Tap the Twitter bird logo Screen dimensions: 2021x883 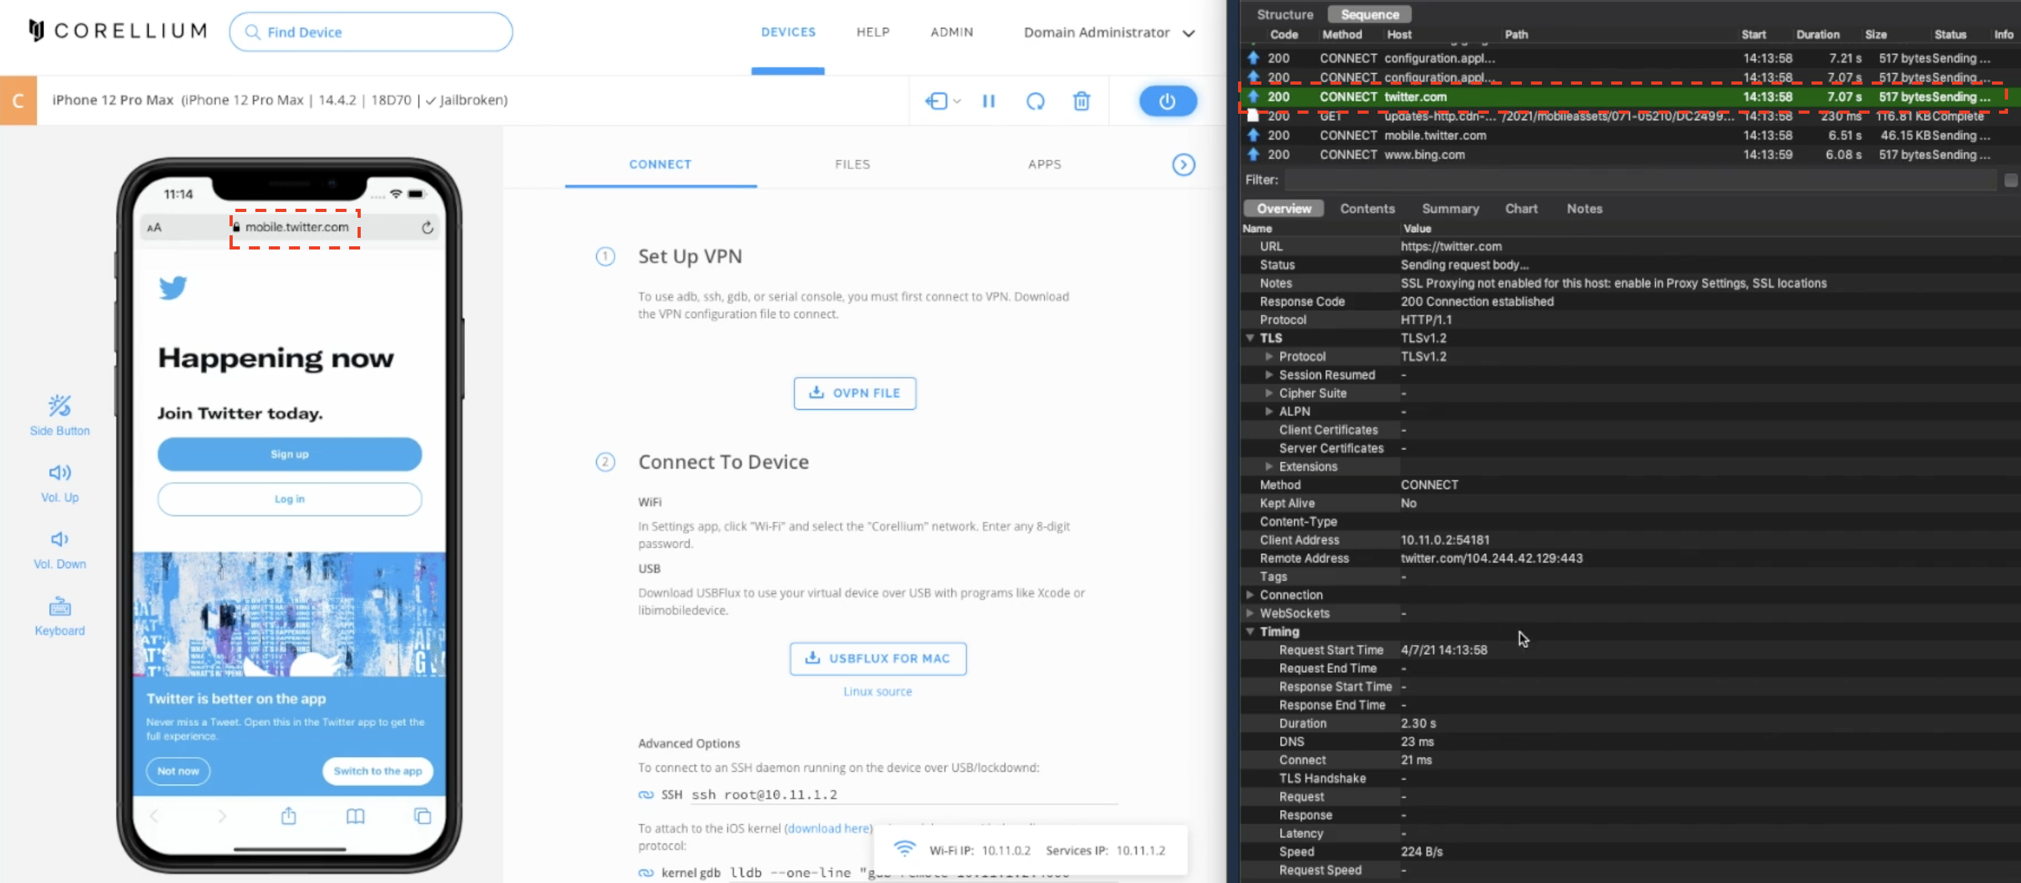(x=173, y=288)
